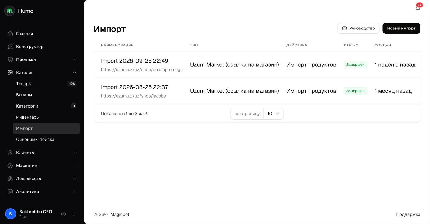Expand the Продажи section chevron
Viewport: 430px width, 224px height.
(75, 59)
